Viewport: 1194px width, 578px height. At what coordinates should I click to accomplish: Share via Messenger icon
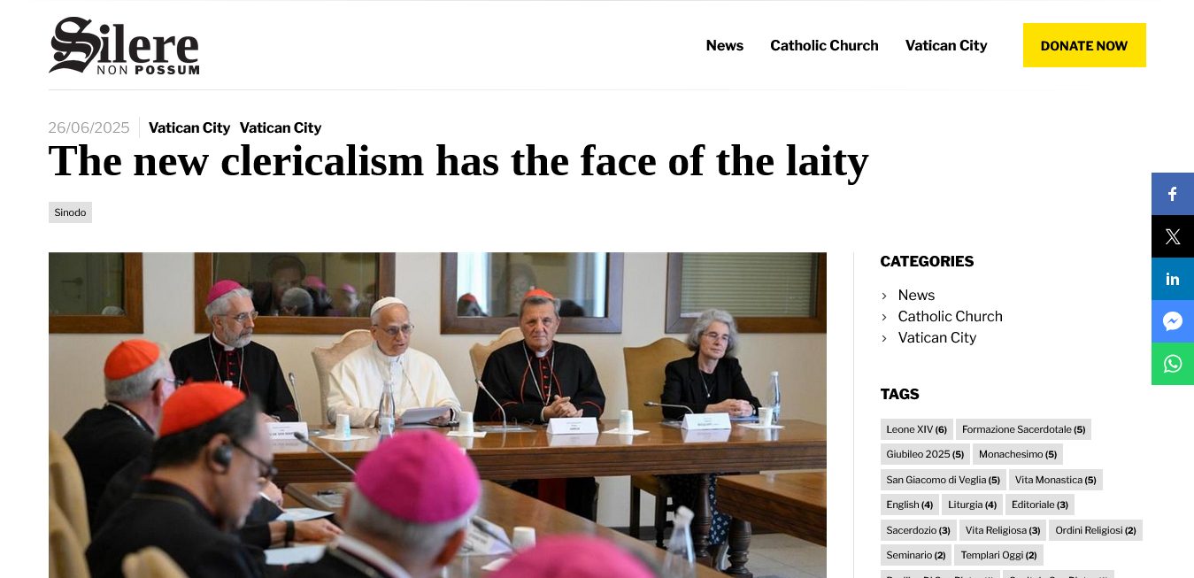1172,321
